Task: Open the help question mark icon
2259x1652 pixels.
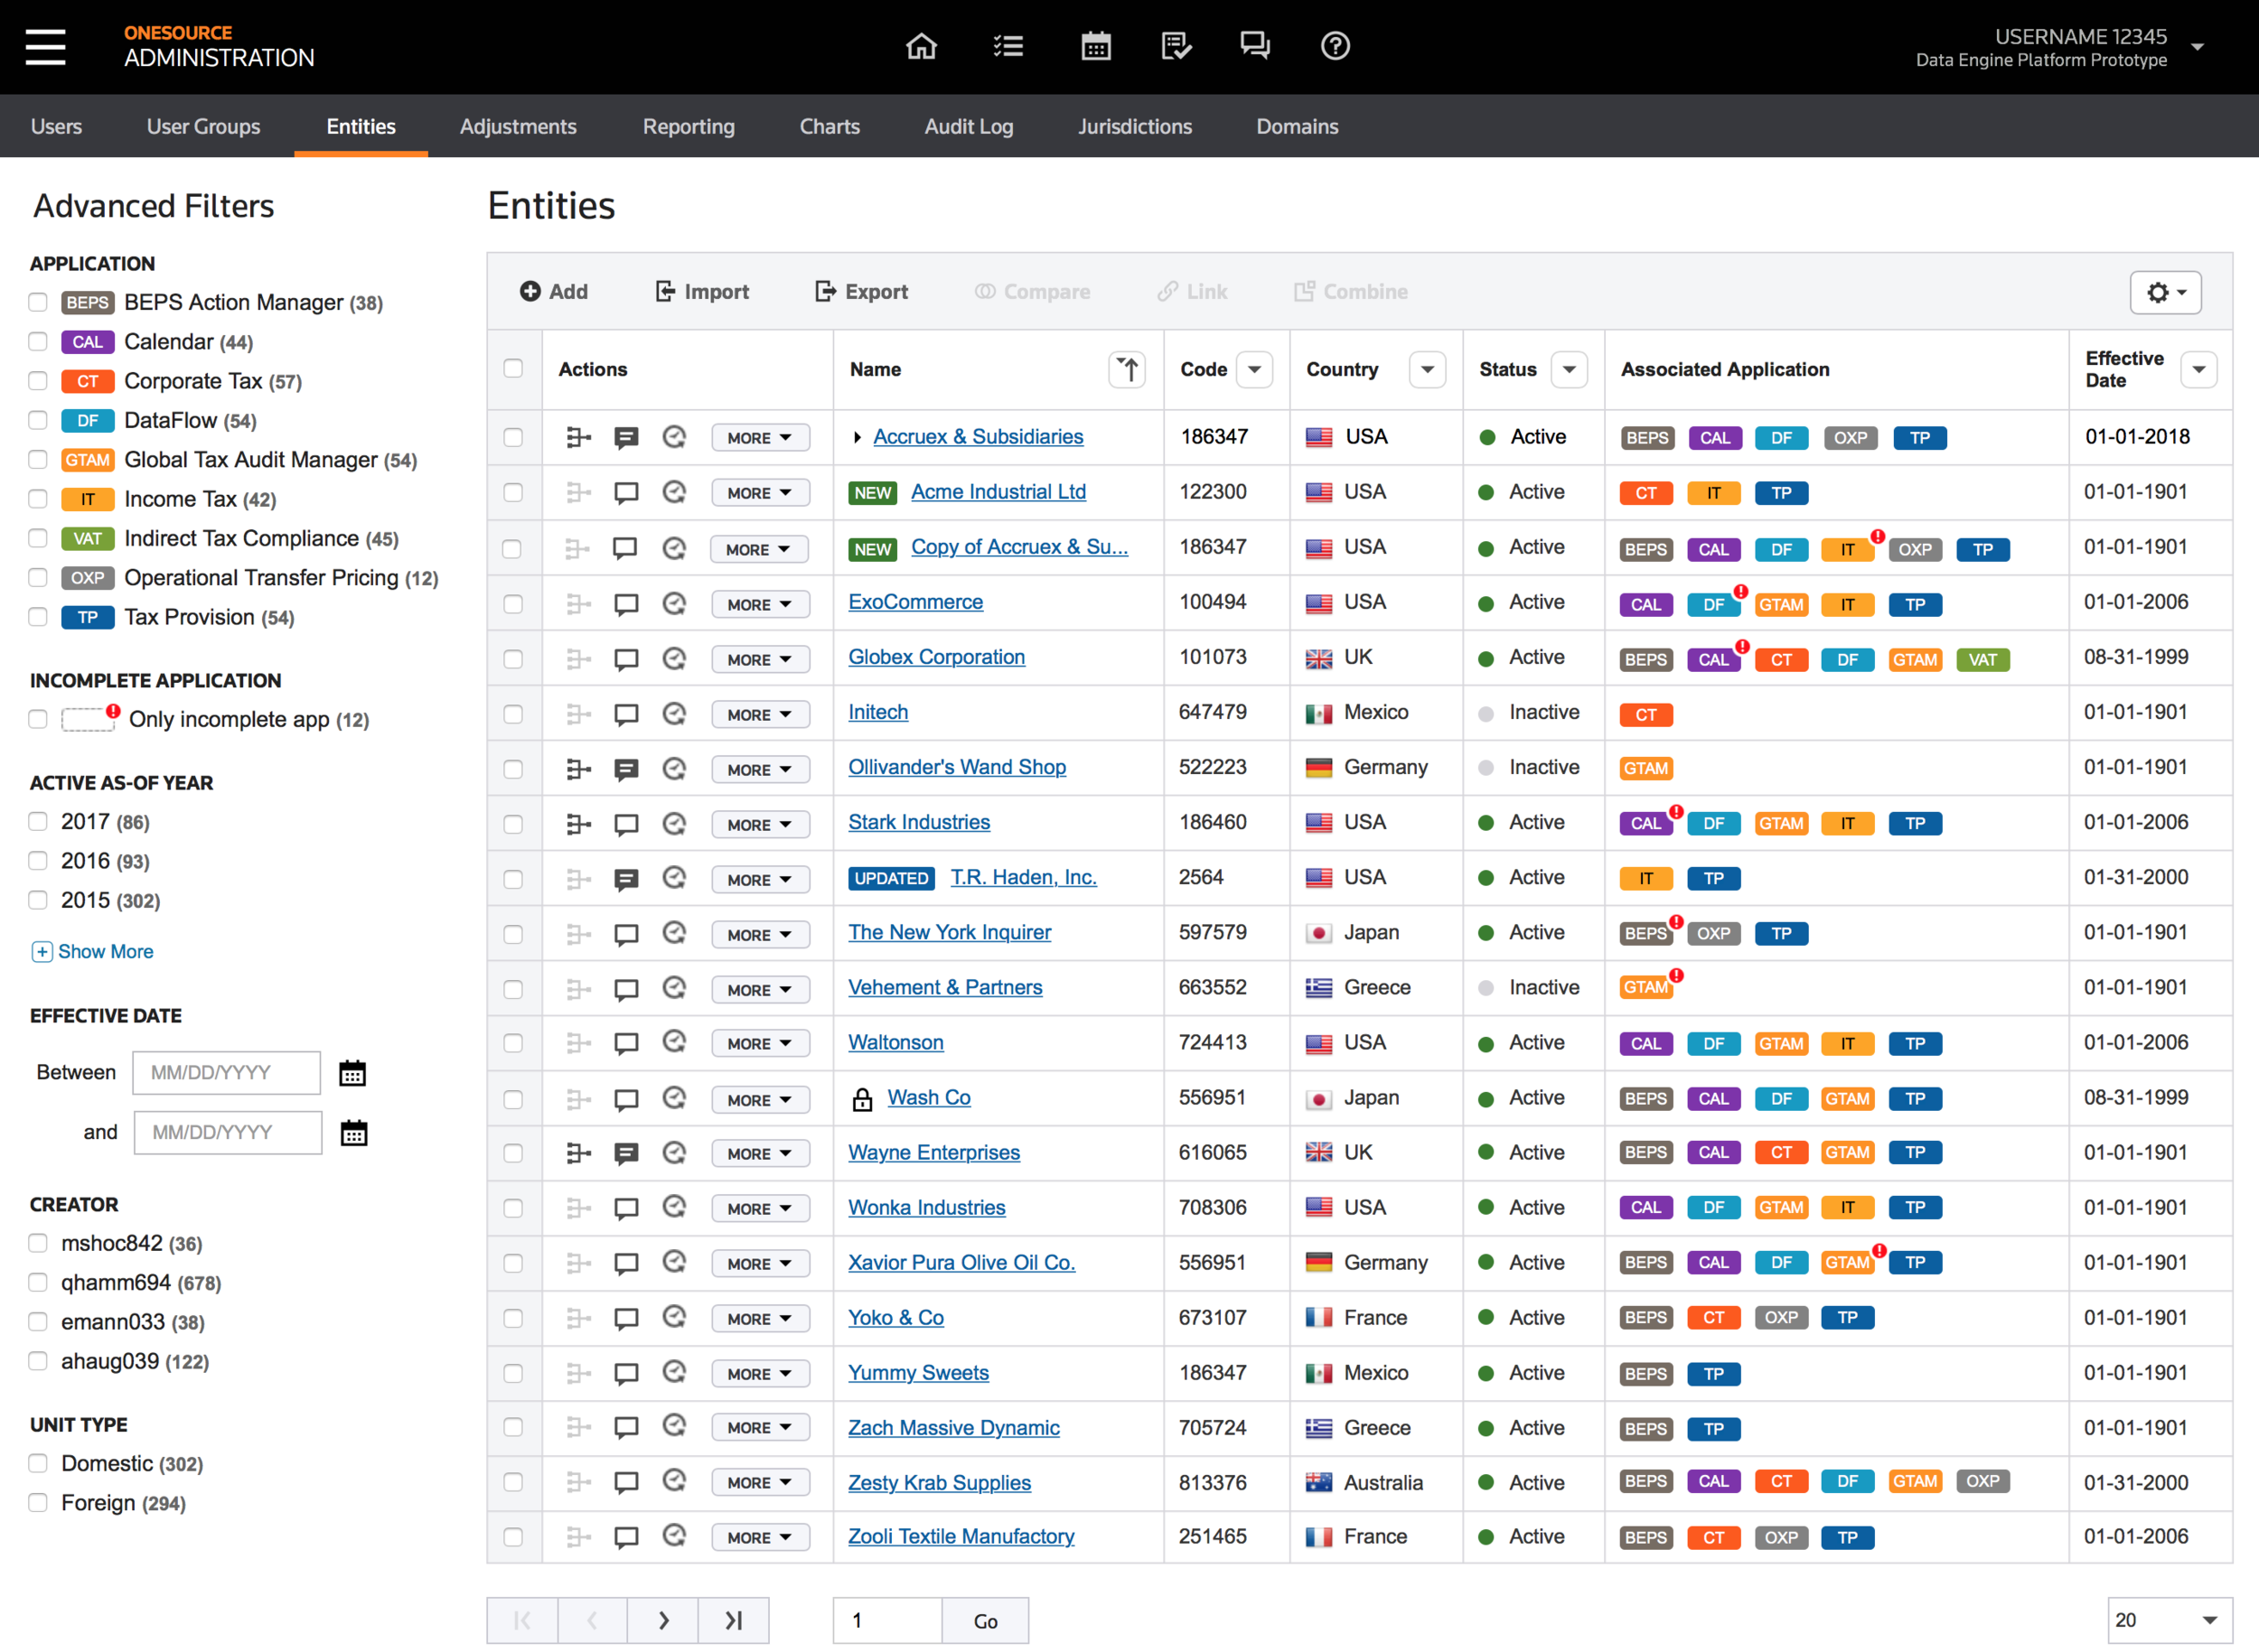Action: point(1336,46)
